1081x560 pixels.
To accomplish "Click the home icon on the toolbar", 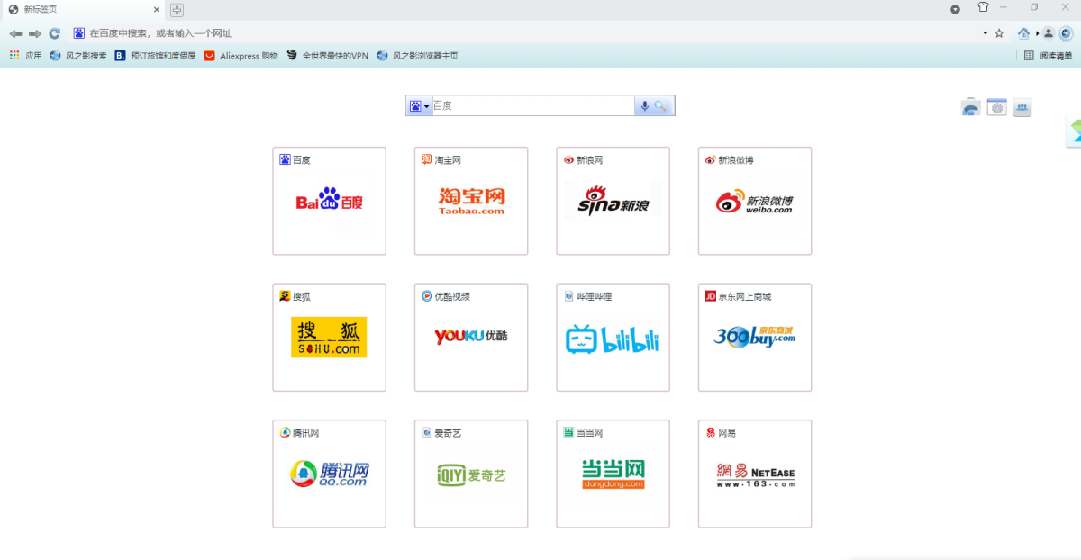I will pyautogui.click(x=1023, y=33).
